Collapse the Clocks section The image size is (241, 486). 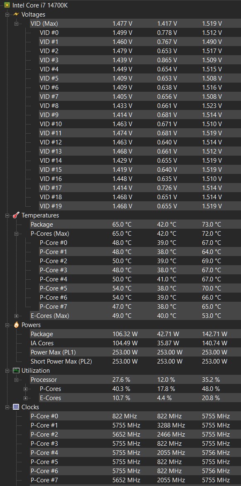point(7,407)
